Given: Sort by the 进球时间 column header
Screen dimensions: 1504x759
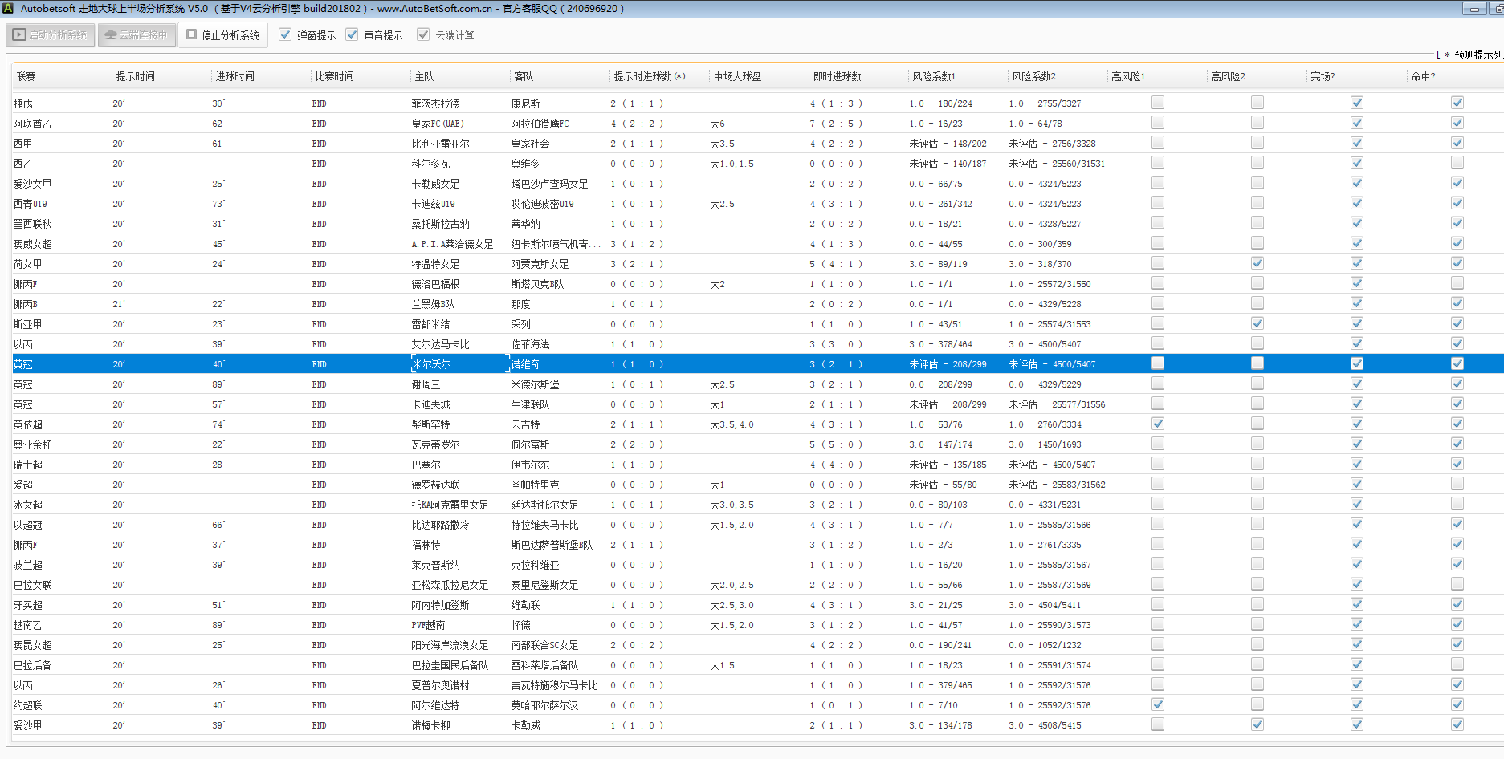Looking at the screenshot, I should point(234,77).
